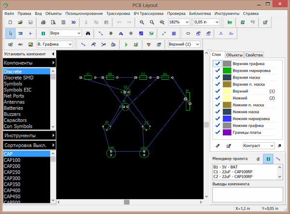290x214 pixels.
Task: Click Нижняя маркировка blue color swatch
Action: [227, 119]
